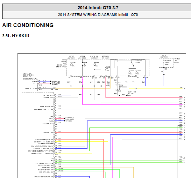Screen dimensions: 191x178
Task: Click the HUMIDITY SENS GND label
Action: tap(46, 144)
